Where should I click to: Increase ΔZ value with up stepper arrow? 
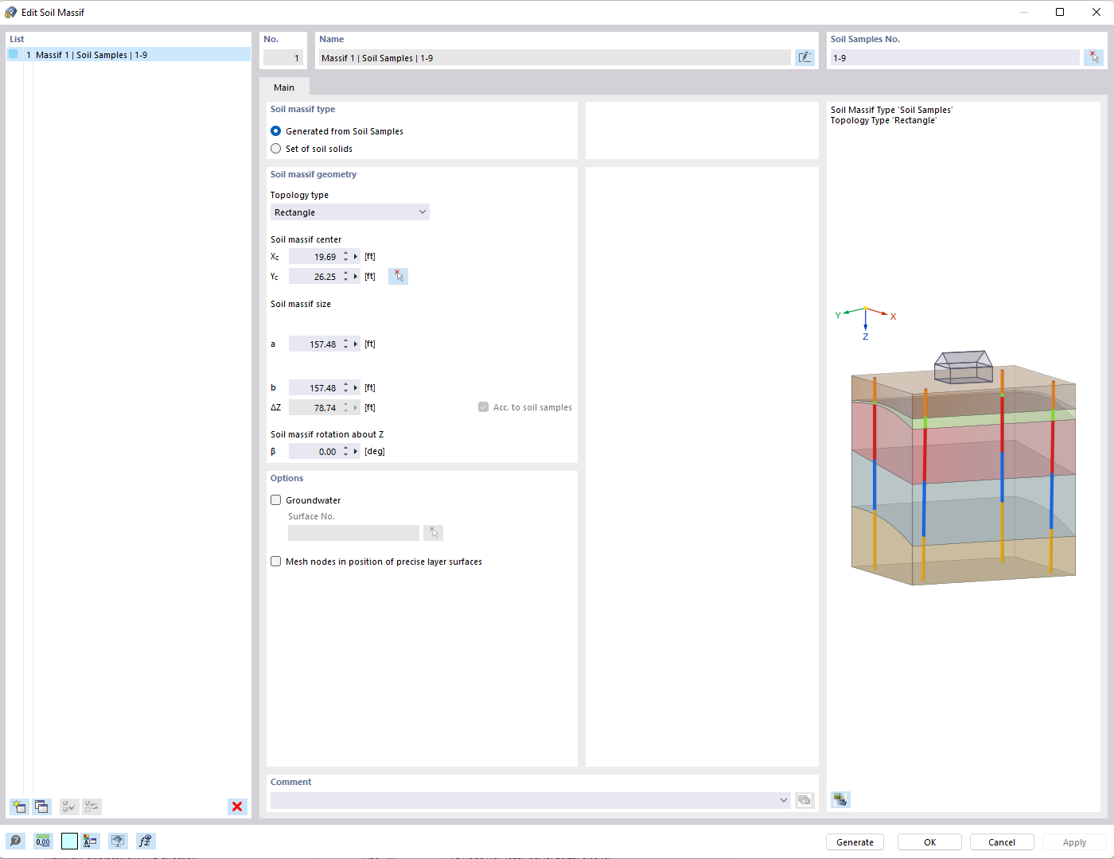(x=345, y=403)
